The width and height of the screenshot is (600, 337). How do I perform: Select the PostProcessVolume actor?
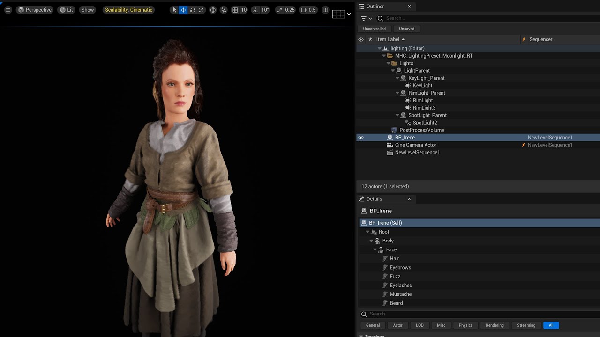click(x=421, y=130)
